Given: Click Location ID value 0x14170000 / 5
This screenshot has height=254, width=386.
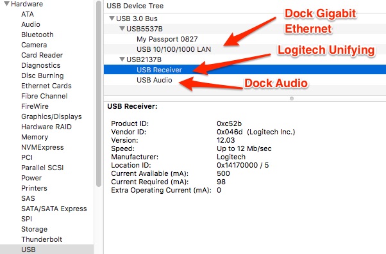Looking at the screenshot, I should click(x=243, y=165).
